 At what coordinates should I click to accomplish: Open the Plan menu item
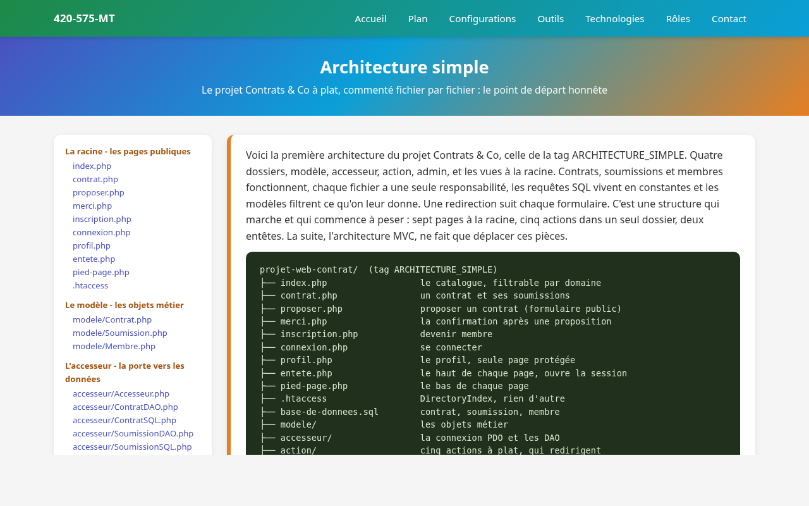pyautogui.click(x=418, y=18)
